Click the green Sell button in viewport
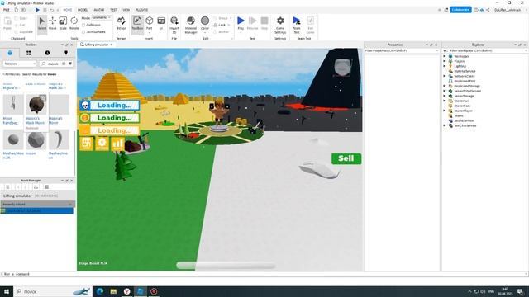529x297 pixels. click(346, 158)
